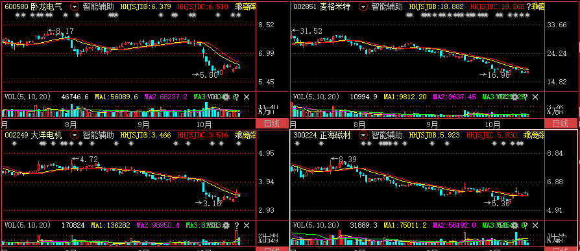Image resolution: width=580 pixels, height=251 pixels.
Task: Select VOL(5,10,20) indicator label in 大洋电机 panel
Action: point(27,225)
